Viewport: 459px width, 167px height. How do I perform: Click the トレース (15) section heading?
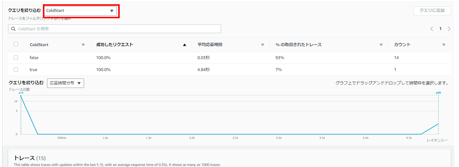coord(30,158)
